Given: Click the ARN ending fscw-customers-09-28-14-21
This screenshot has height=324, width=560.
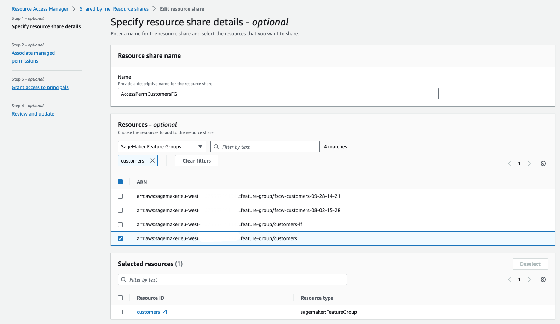Looking at the screenshot, I should [238, 196].
